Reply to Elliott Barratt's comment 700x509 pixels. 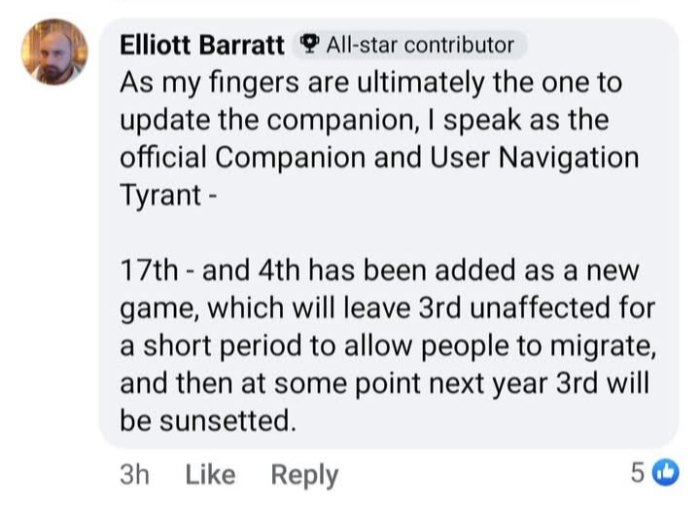[304, 474]
